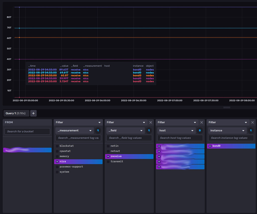The height and width of the screenshot is (214, 257).
Task: Click the drag handle above the query panel
Action: coord(226,107)
